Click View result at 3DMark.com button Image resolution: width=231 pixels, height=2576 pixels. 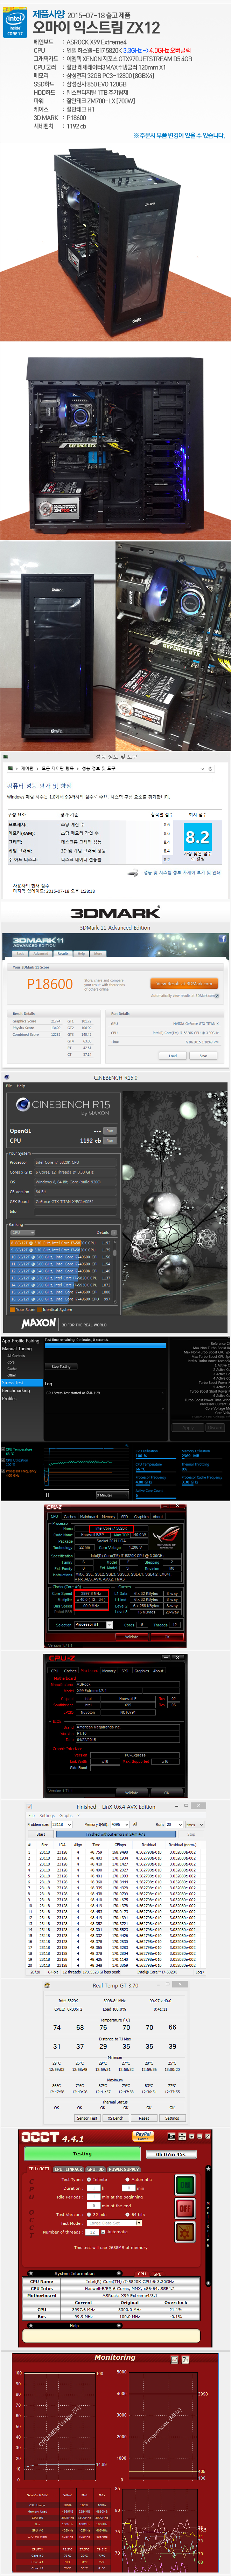[x=184, y=983]
